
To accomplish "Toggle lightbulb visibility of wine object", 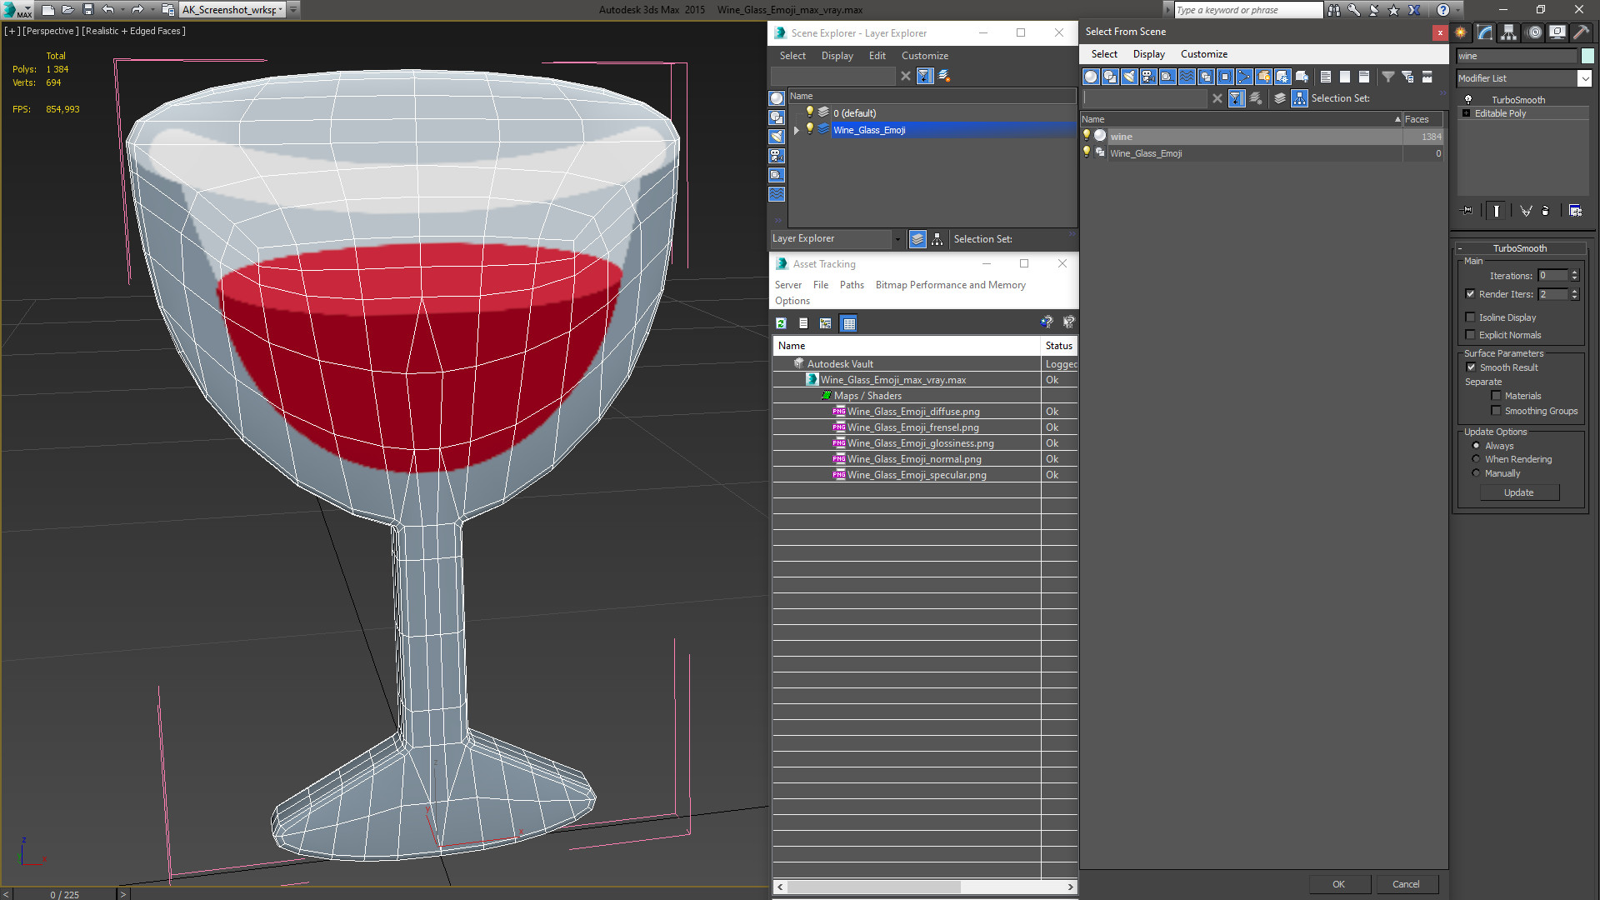I will coord(1086,136).
